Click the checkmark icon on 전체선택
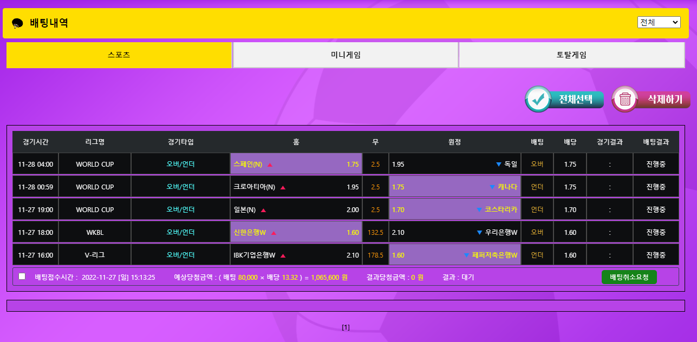Screen dimensions: 697x342 (538, 100)
